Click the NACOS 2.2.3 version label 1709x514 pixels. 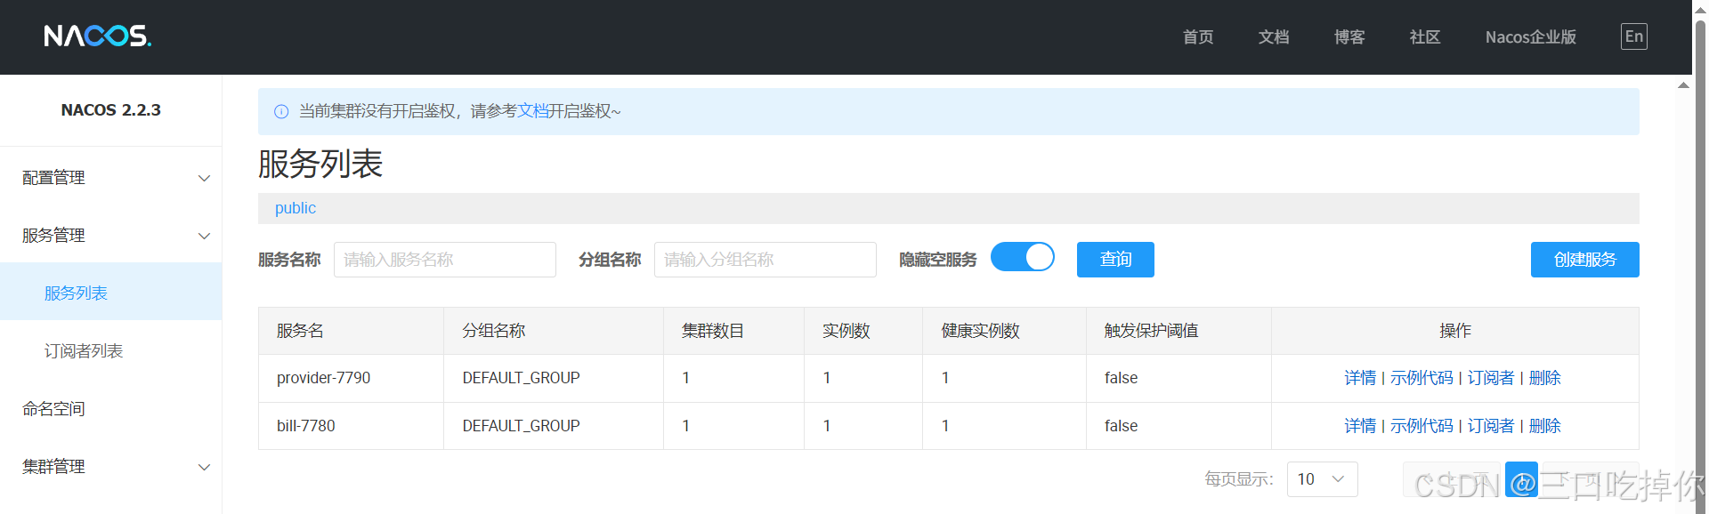(110, 110)
